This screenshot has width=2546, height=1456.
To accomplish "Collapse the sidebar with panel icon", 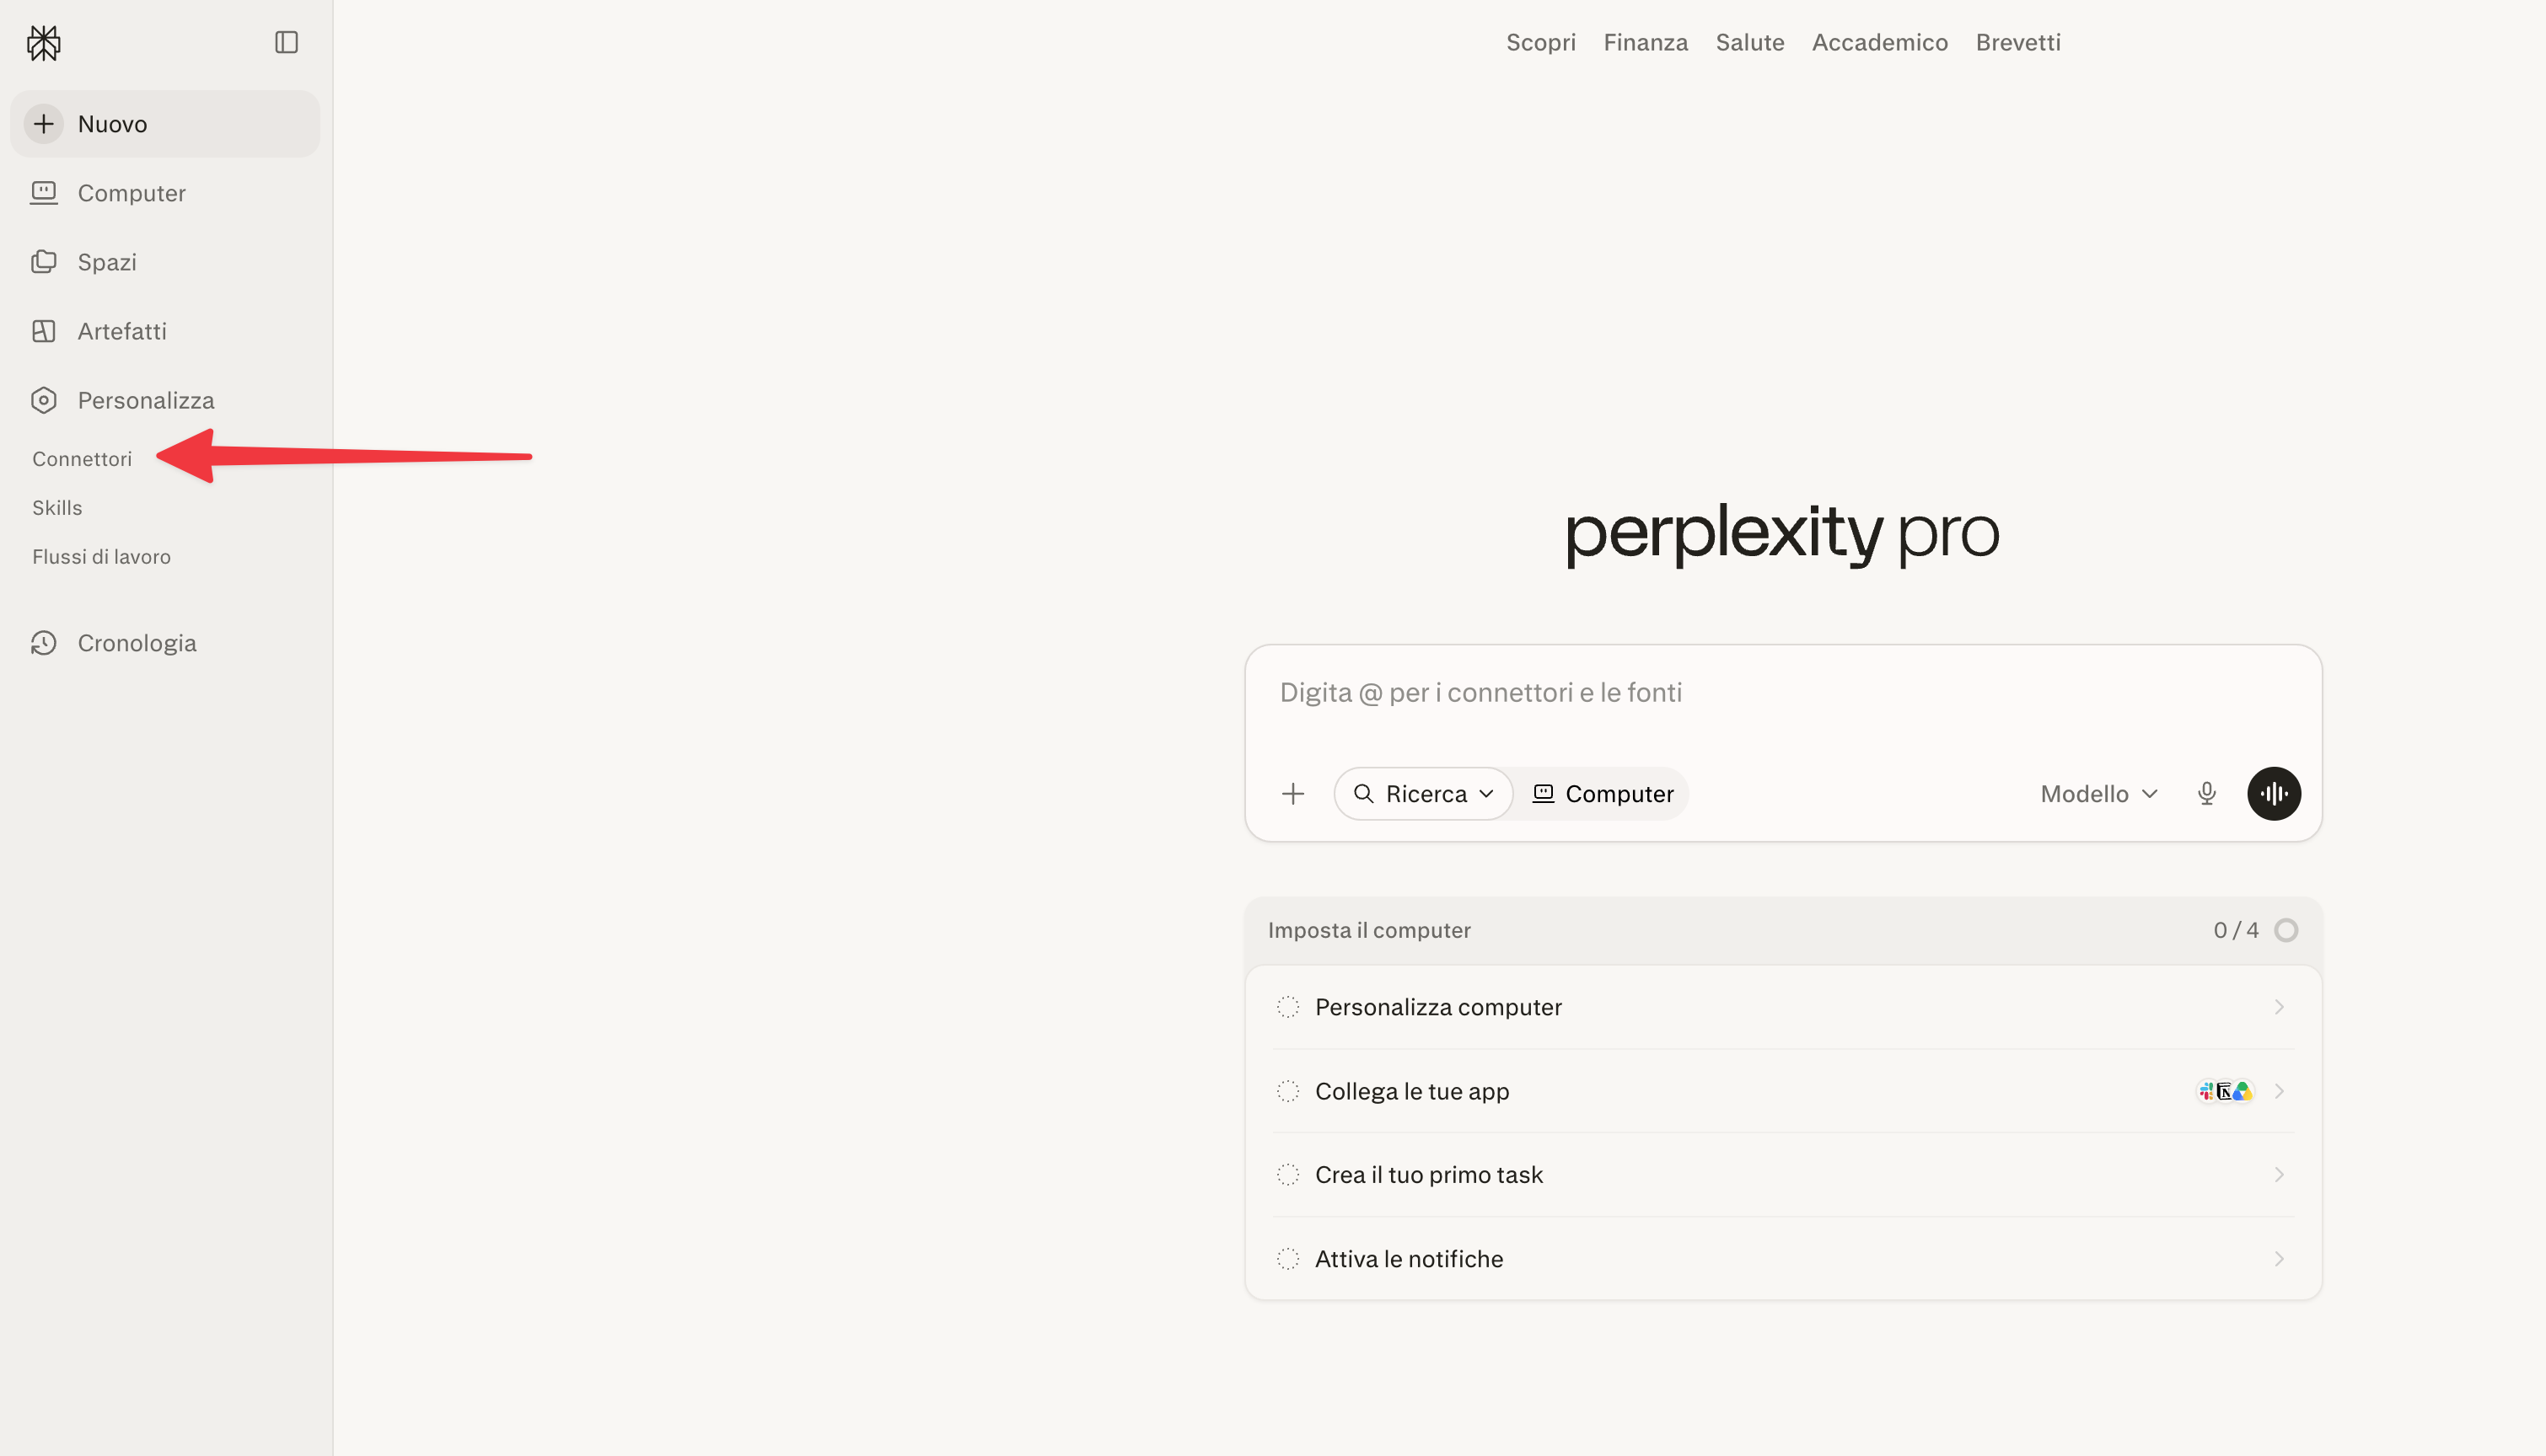I will click(x=286, y=42).
